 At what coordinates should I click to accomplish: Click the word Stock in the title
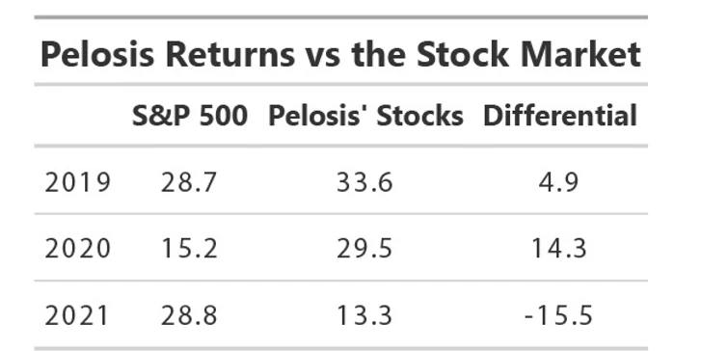pos(463,54)
